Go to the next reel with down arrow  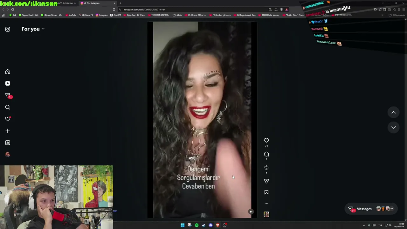click(394, 128)
